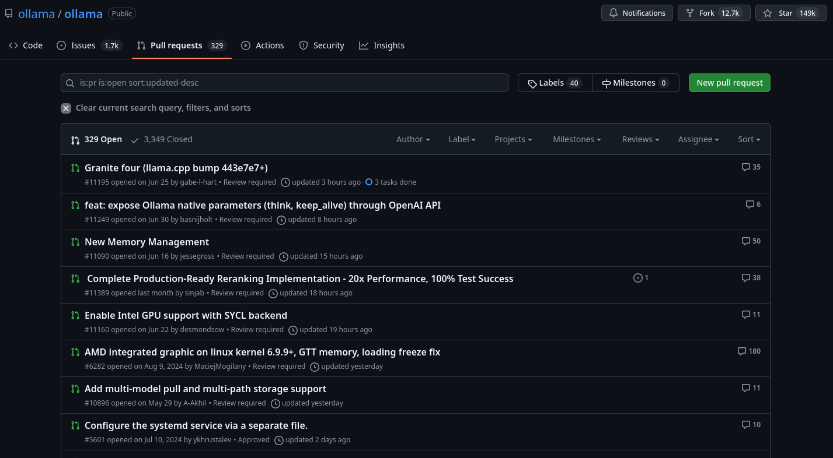
Task: Open the Add multi-model pull PR
Action: click(x=205, y=389)
